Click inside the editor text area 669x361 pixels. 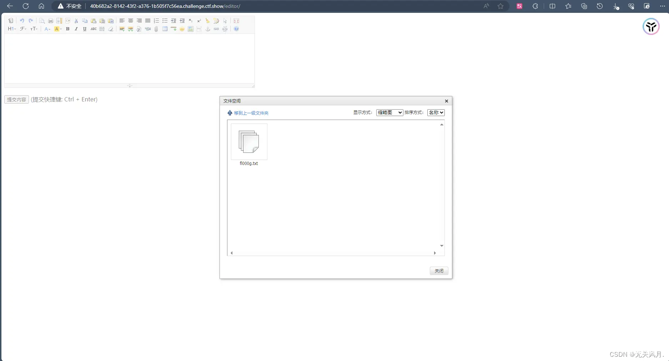coord(129,59)
